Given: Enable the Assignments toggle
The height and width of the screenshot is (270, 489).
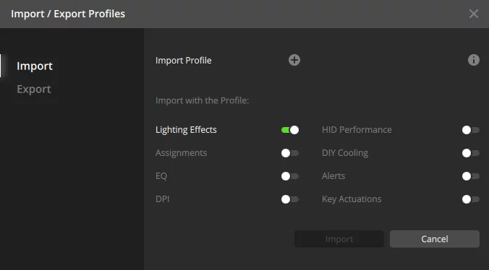Looking at the screenshot, I should [290, 153].
